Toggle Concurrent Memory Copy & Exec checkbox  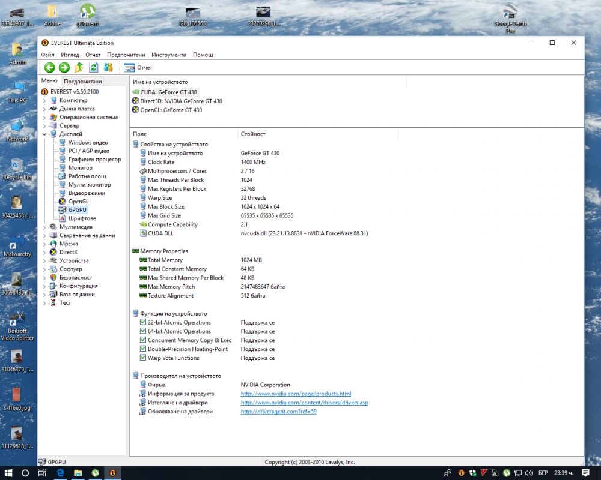(x=143, y=340)
